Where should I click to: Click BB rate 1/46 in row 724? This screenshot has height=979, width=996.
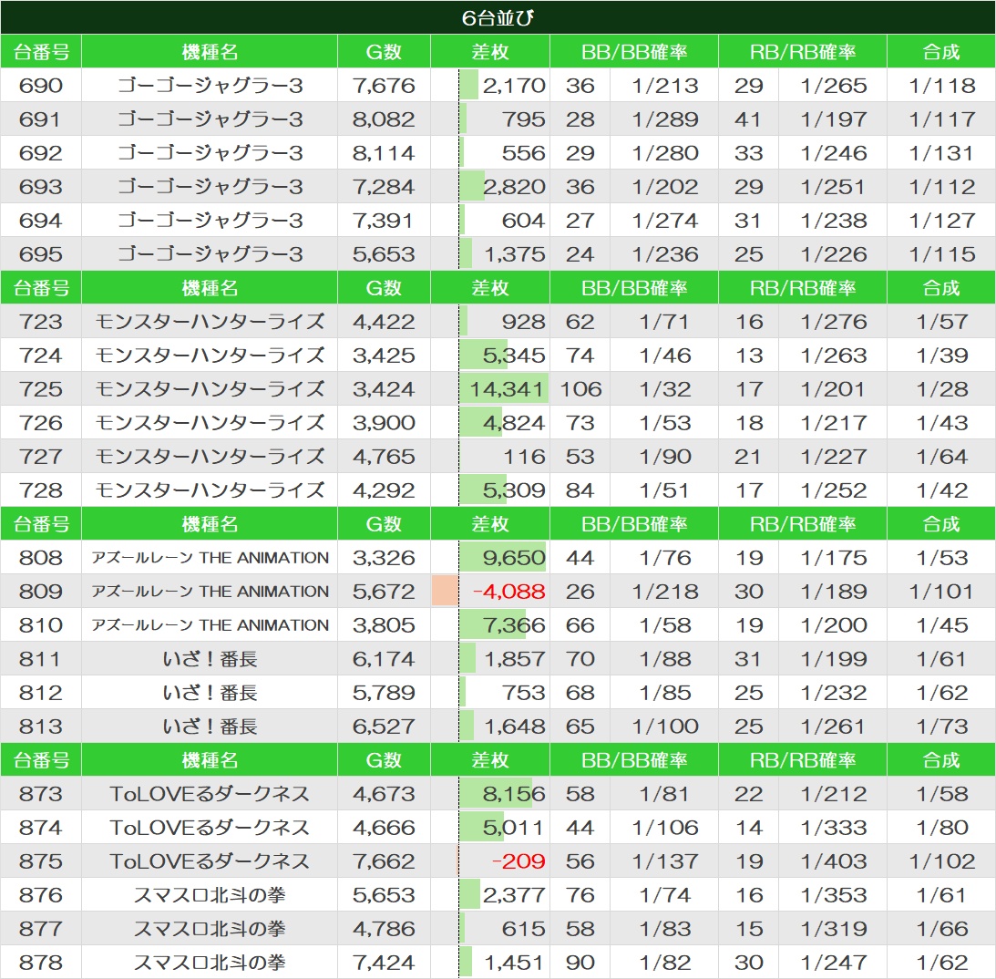[665, 356]
